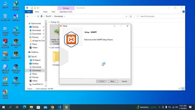Open Google Chrome from taskbar
Screen dimensions: 195x110
click(52, 107)
